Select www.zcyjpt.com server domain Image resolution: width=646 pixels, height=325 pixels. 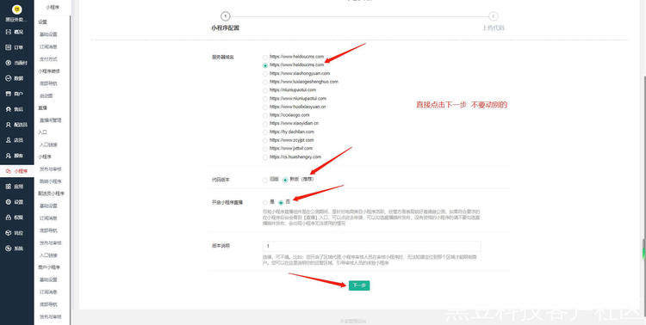(265, 141)
